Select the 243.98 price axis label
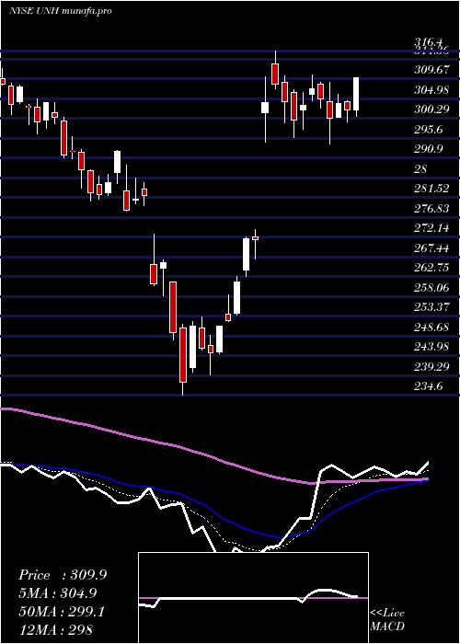The height and width of the screenshot is (644, 460). pyautogui.click(x=431, y=347)
